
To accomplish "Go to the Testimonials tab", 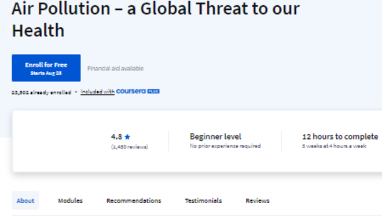I will click(x=203, y=200).
